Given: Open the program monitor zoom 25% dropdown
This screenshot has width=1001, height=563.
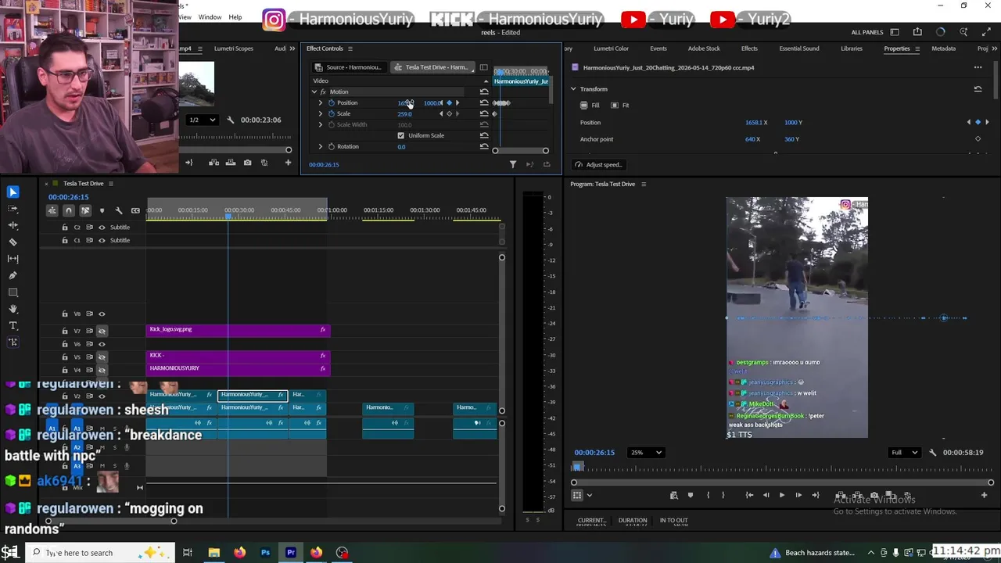Looking at the screenshot, I should [x=646, y=452].
